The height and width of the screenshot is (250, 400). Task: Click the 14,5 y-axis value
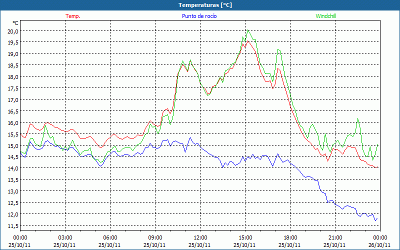click(x=13, y=157)
